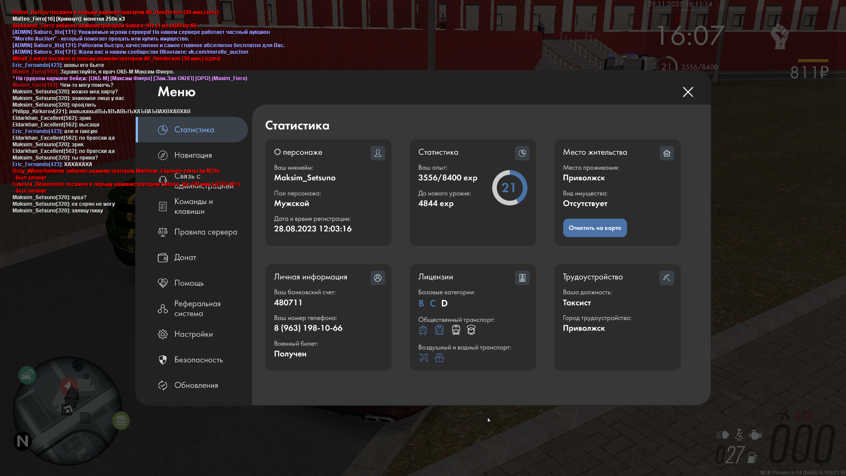Open the Навигация menu section
This screenshot has width=846, height=476.
[x=193, y=155]
